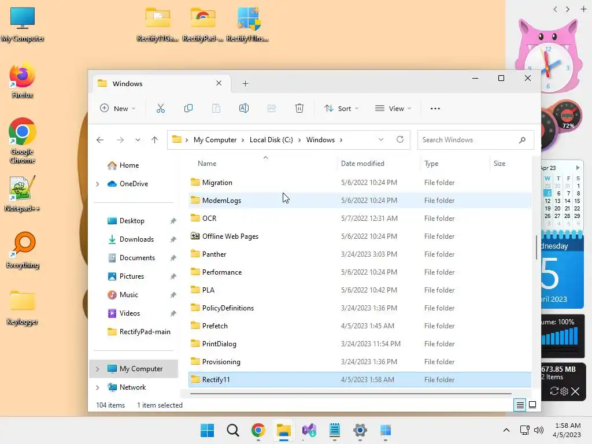592x444 pixels.
Task: Click My Computer breadcrumb segment
Action: (215, 140)
